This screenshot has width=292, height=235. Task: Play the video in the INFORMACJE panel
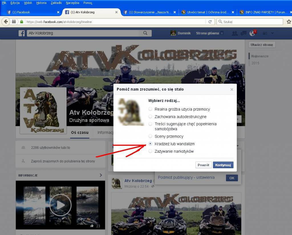point(60,205)
